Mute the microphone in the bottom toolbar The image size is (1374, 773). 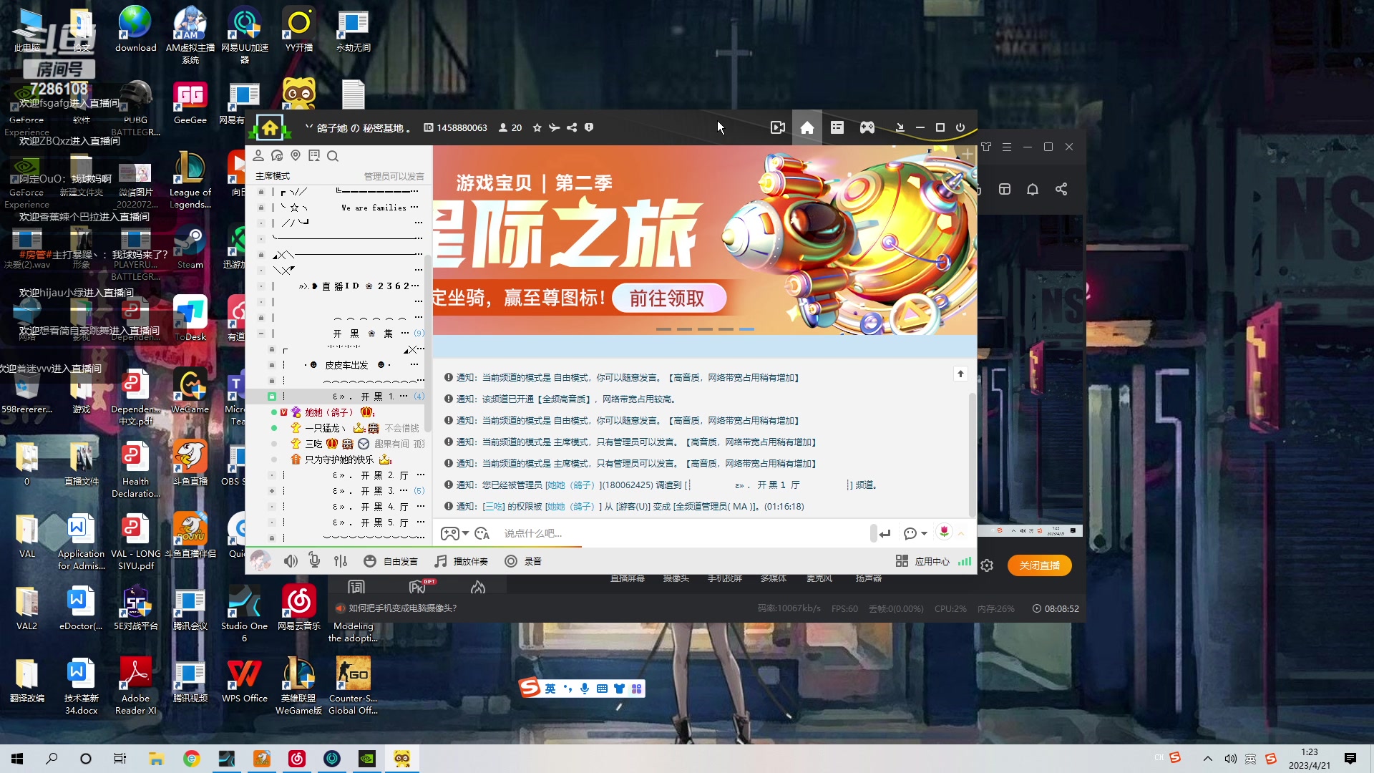tap(314, 561)
